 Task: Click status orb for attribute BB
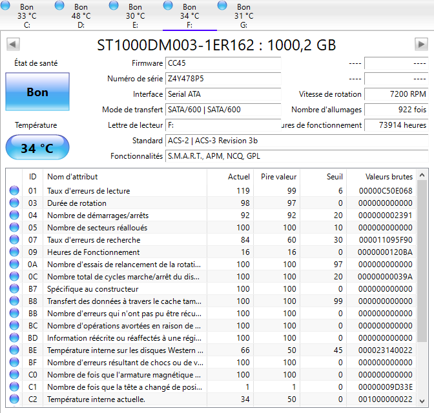[x=14, y=313]
